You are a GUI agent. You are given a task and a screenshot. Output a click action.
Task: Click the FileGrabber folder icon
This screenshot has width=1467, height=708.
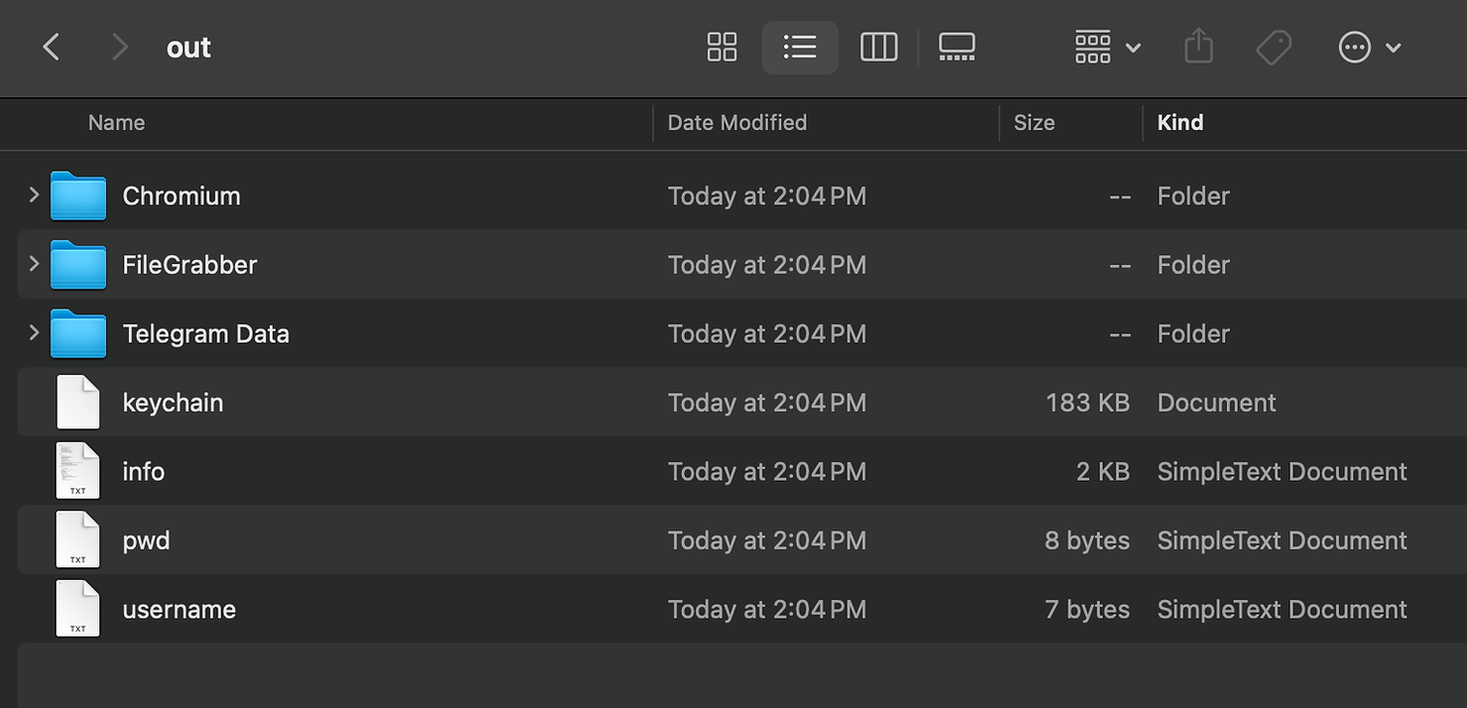click(x=78, y=265)
